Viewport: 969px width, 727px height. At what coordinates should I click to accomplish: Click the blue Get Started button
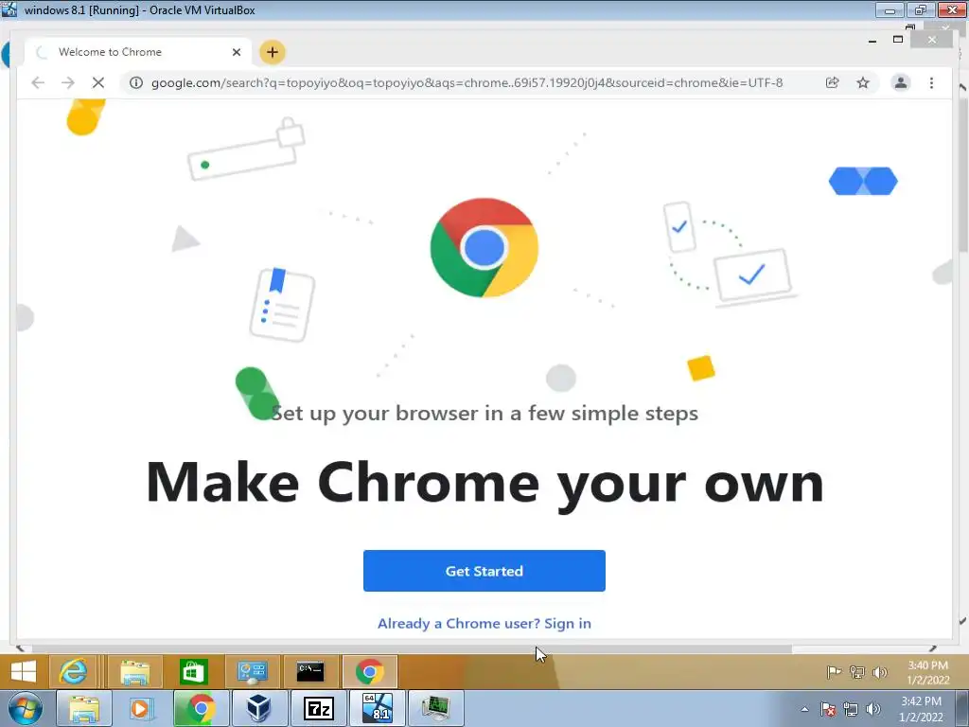[x=484, y=571]
